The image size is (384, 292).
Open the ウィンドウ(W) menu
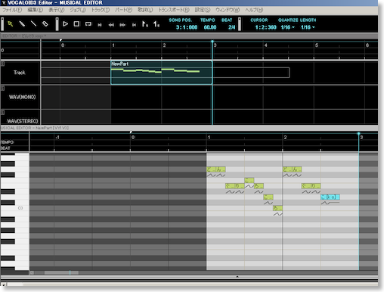click(x=228, y=10)
